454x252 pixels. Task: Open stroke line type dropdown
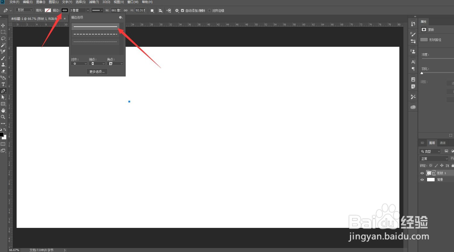click(97, 10)
